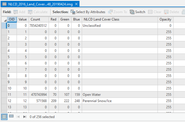The width and height of the screenshot is (185, 122).
Task: Click the count value 470743994
Action: [x=39, y=95]
